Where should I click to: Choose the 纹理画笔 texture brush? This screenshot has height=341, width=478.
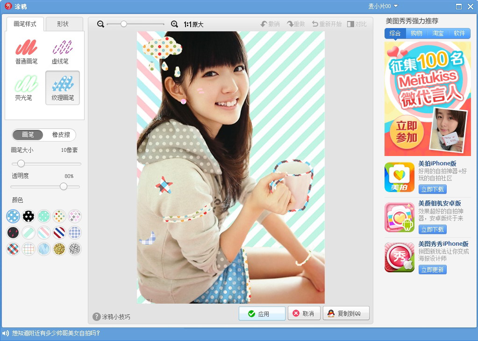coord(63,88)
